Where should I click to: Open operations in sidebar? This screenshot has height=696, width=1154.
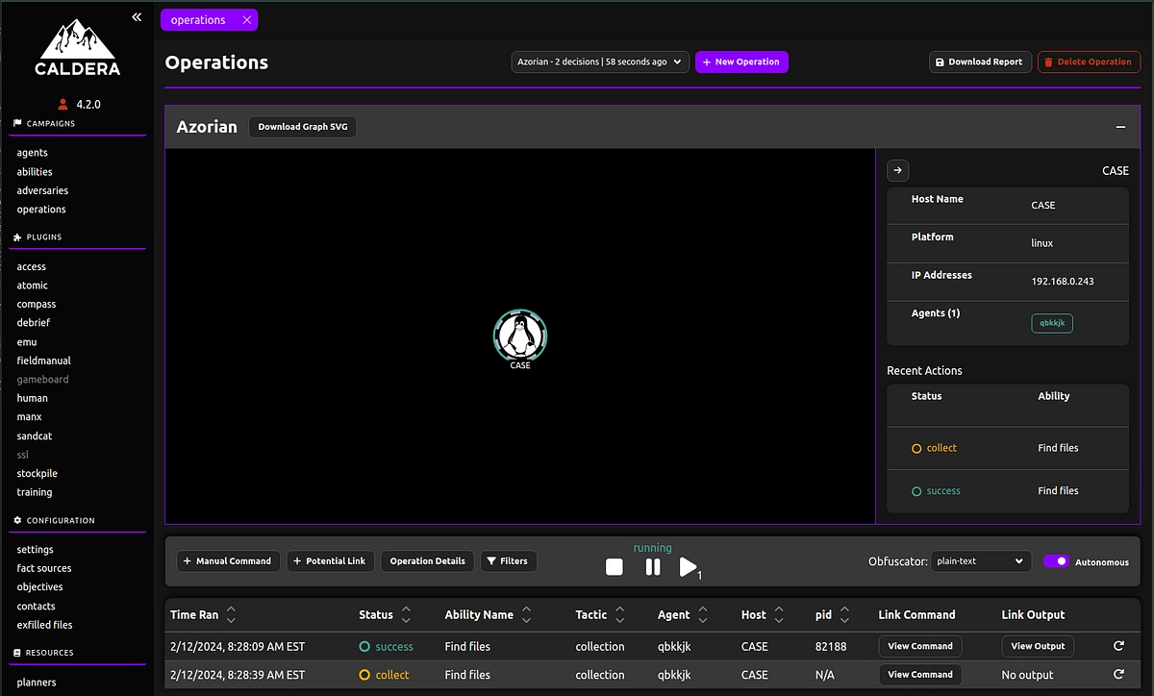(41, 210)
